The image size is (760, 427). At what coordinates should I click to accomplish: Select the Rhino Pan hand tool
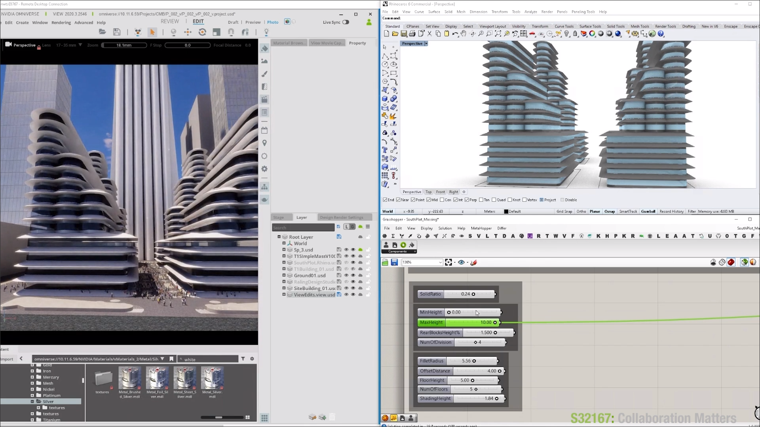(464, 34)
